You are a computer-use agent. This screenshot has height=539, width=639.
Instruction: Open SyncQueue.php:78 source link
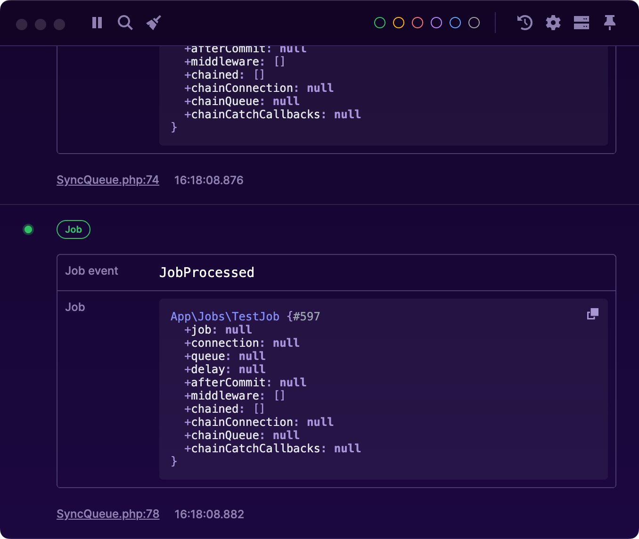click(107, 514)
